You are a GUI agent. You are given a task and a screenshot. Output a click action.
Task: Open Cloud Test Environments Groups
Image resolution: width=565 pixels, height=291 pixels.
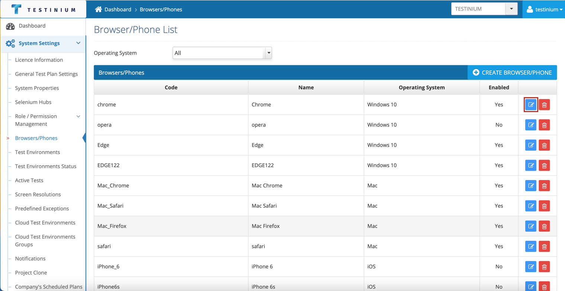[x=45, y=241]
